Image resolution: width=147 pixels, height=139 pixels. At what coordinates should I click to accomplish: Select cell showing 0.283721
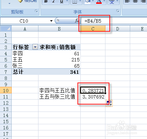coord(93,91)
